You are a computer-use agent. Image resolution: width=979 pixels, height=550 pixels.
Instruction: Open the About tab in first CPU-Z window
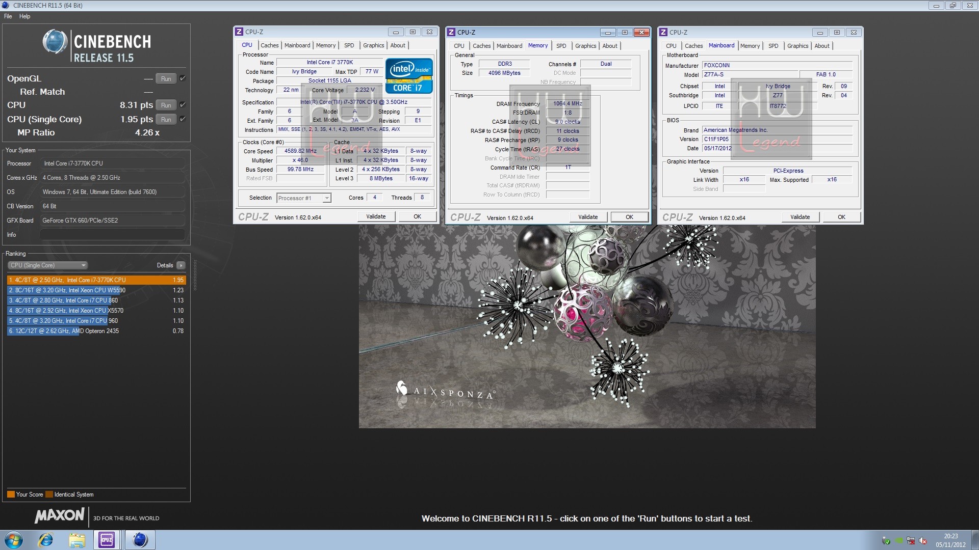(x=398, y=45)
